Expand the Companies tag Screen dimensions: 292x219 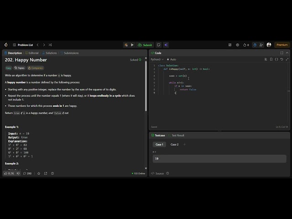[36, 68]
